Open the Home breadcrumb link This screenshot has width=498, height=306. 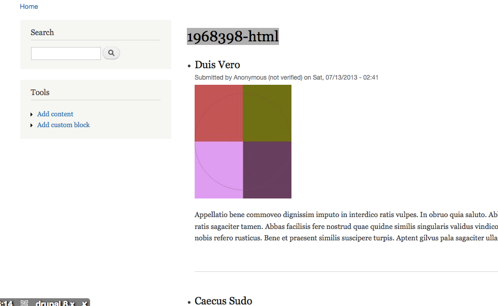29,6
